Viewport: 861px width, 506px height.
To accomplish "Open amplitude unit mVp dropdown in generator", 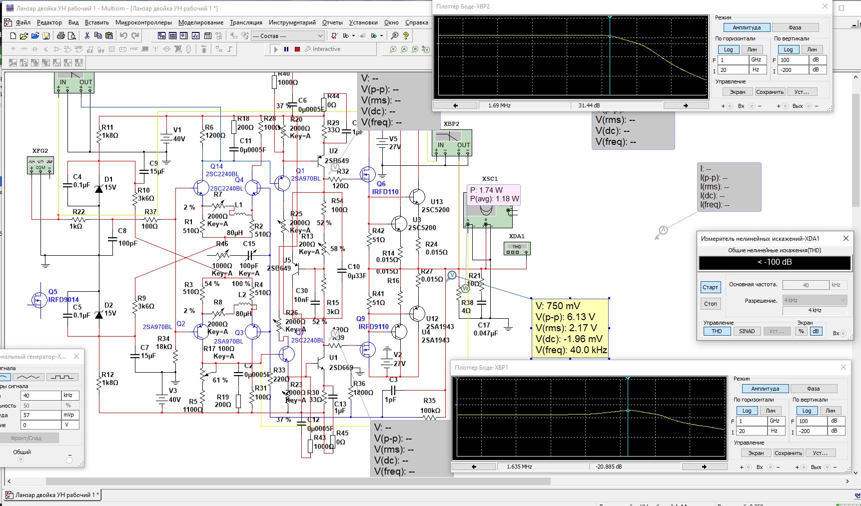I will click(70, 415).
